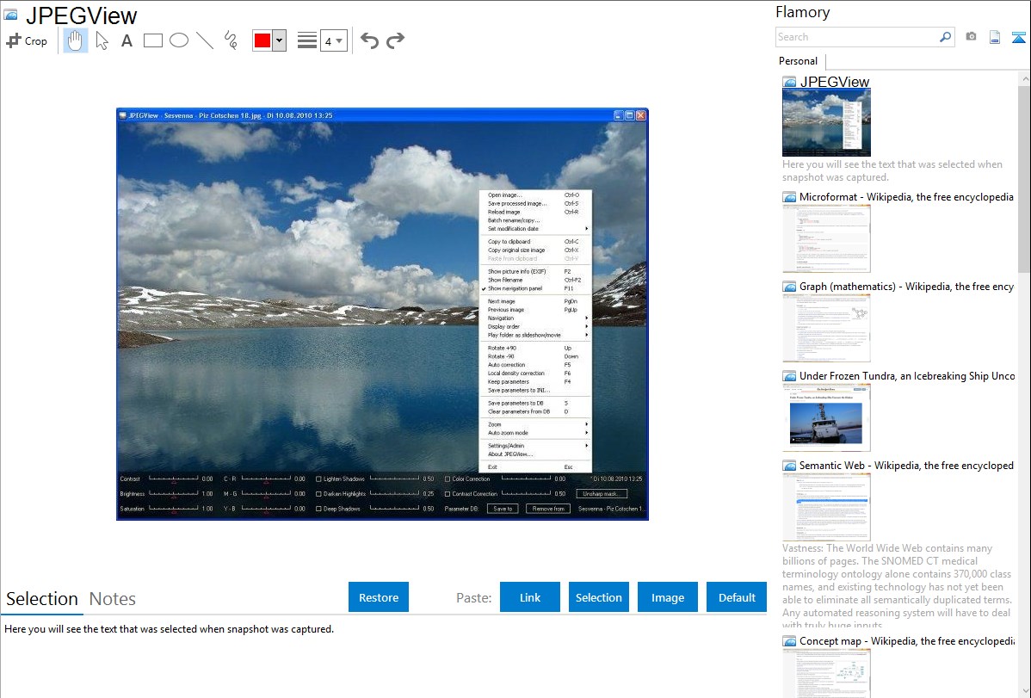Click the magnifier search icon
The image size is (1031, 698).
point(946,37)
